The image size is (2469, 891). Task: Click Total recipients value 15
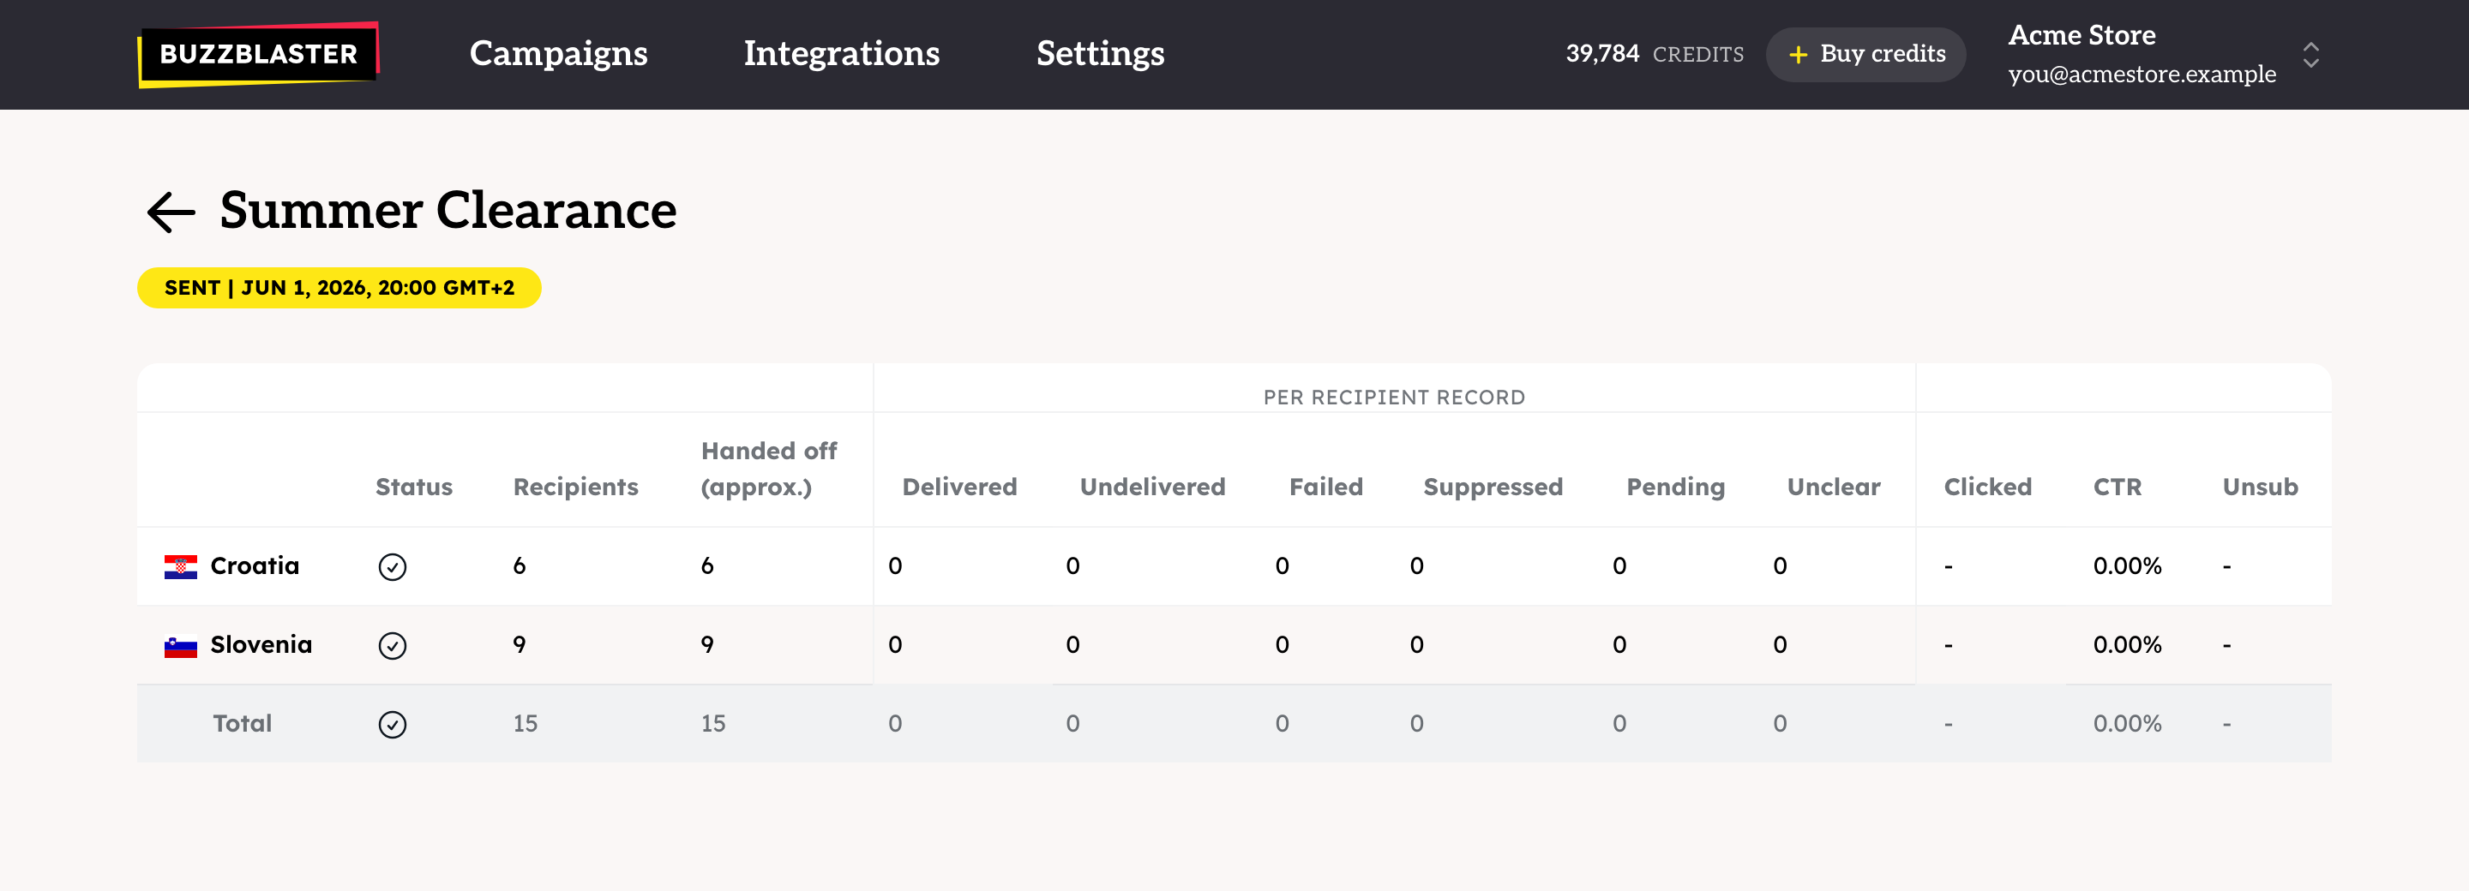pos(526,723)
